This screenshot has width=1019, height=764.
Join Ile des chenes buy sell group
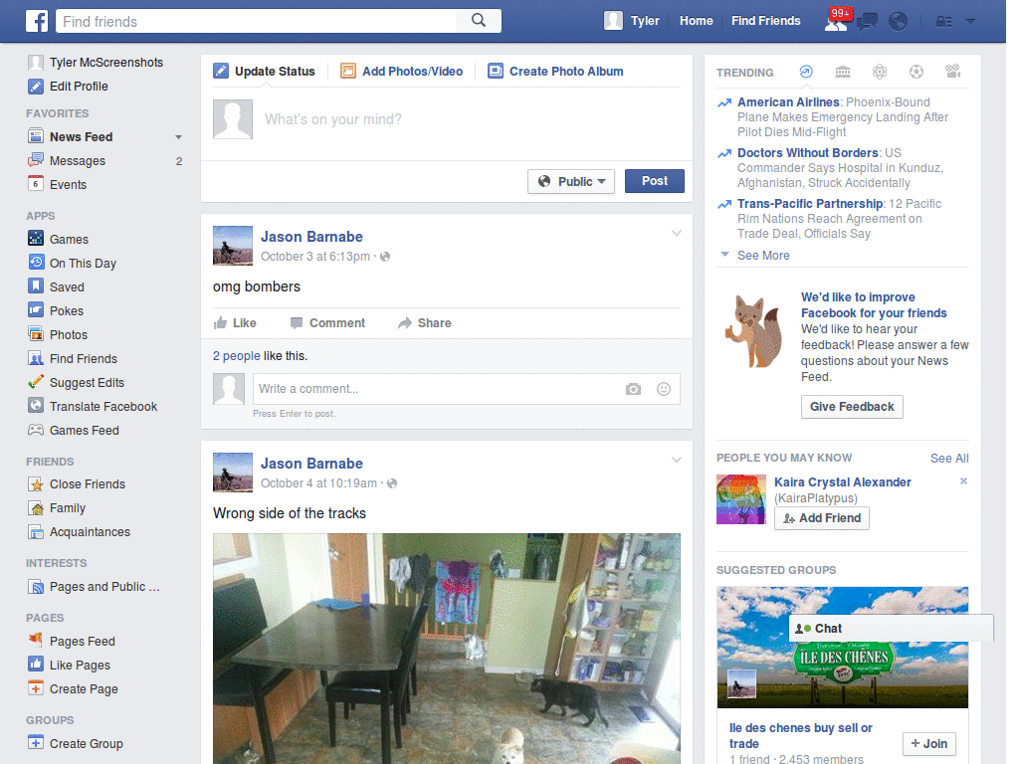point(928,744)
